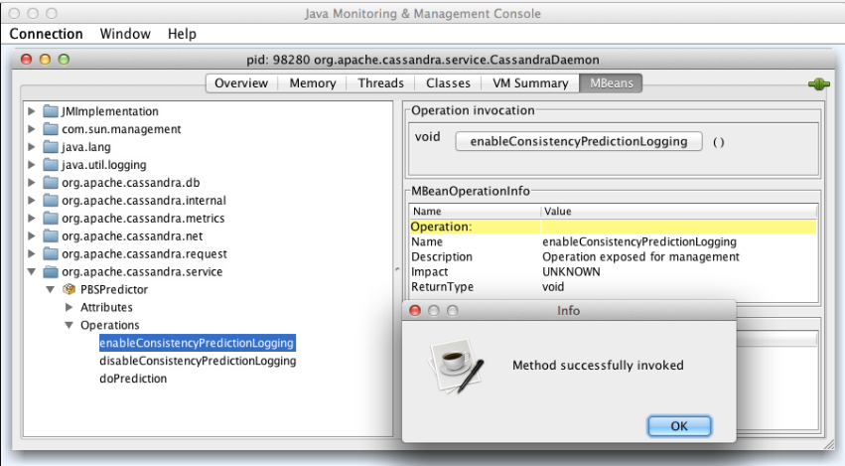Open the Connection menu
This screenshot has width=845, height=466.
point(46,34)
